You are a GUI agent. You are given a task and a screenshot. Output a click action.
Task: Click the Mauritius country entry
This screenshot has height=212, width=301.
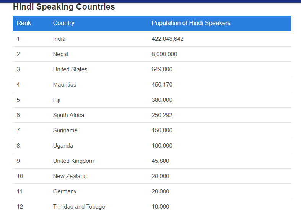[64, 85]
